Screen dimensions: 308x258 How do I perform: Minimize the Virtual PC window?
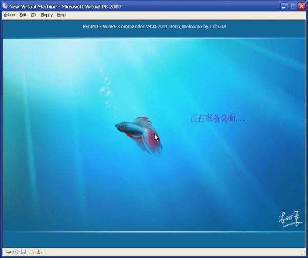[x=283, y=7]
